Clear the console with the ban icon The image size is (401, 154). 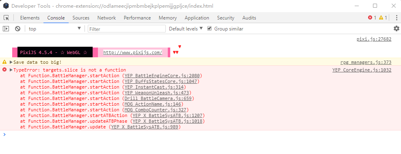[x=17, y=29]
